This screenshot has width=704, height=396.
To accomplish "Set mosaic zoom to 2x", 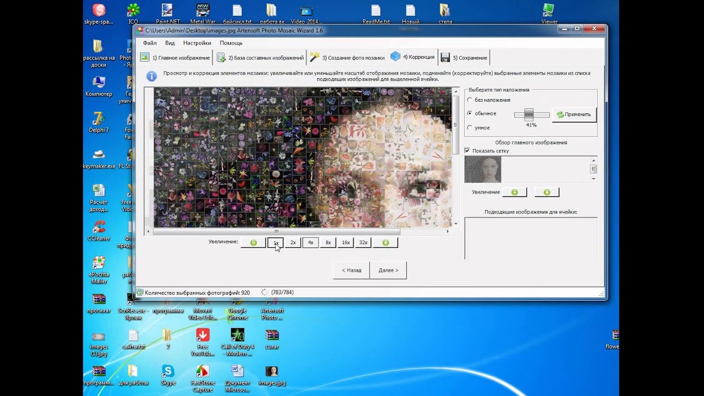I will (x=293, y=243).
